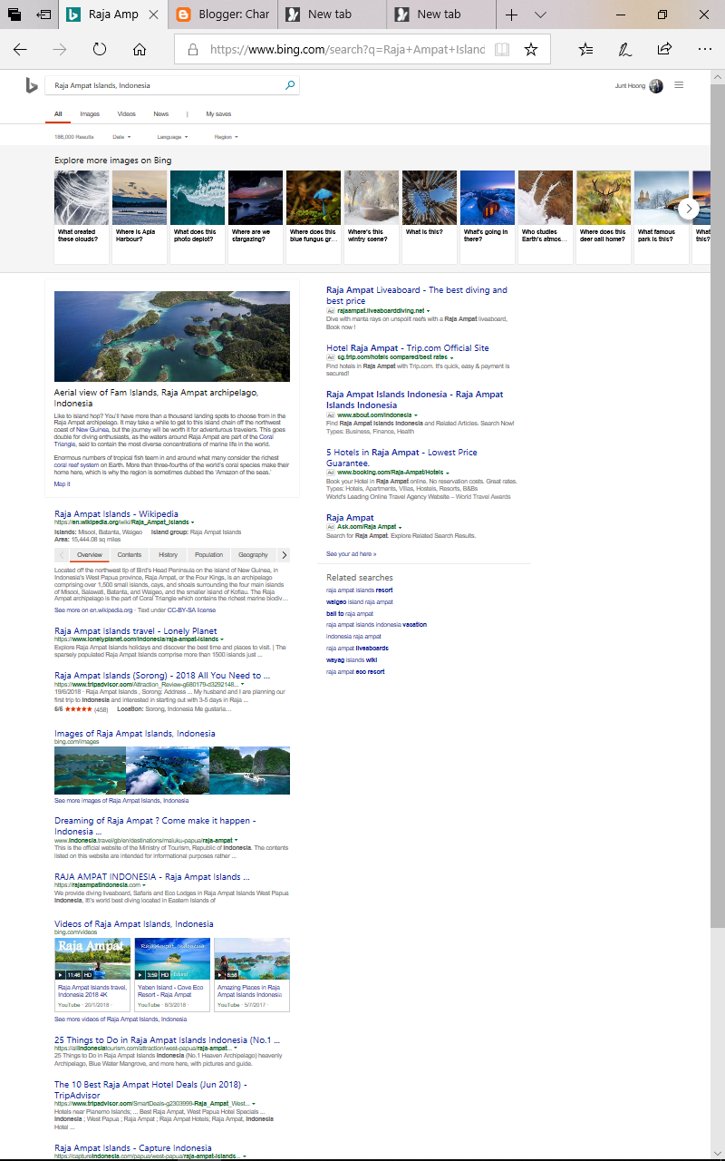Open 'What created these clouds?' image card
The width and height of the screenshot is (725, 1161).
82,217
